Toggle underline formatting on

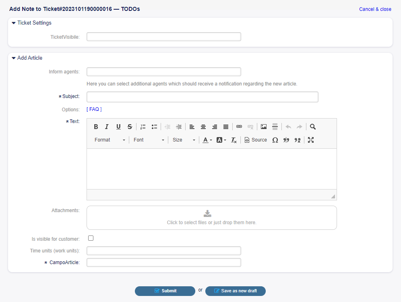(118, 127)
